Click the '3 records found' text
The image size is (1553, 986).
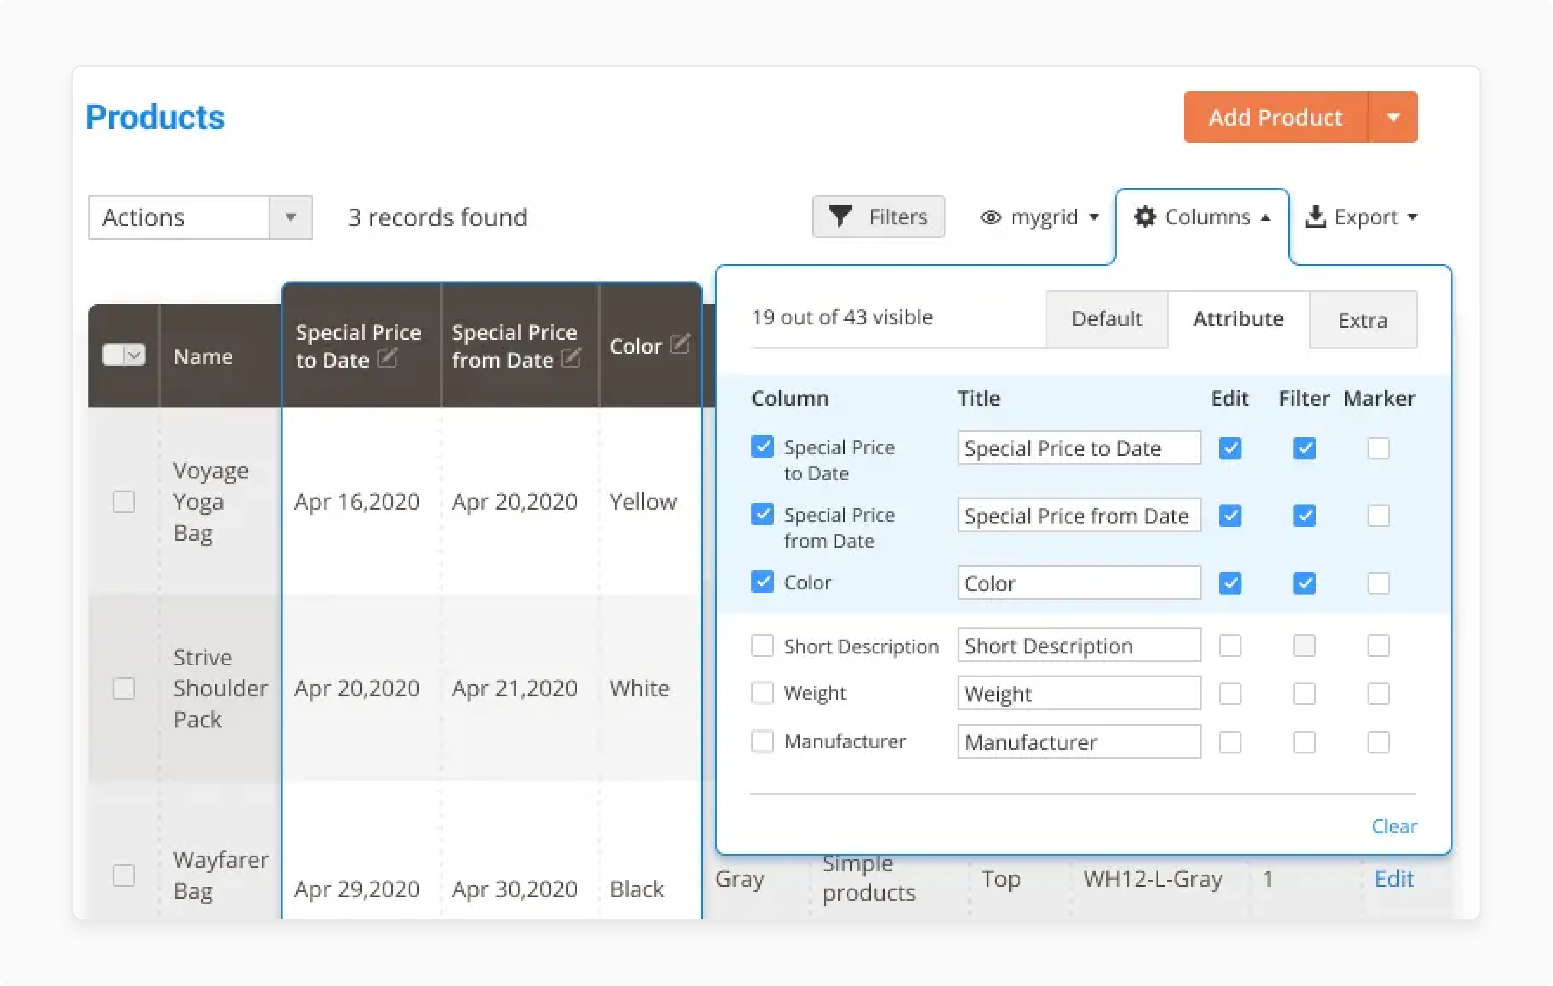[438, 217]
